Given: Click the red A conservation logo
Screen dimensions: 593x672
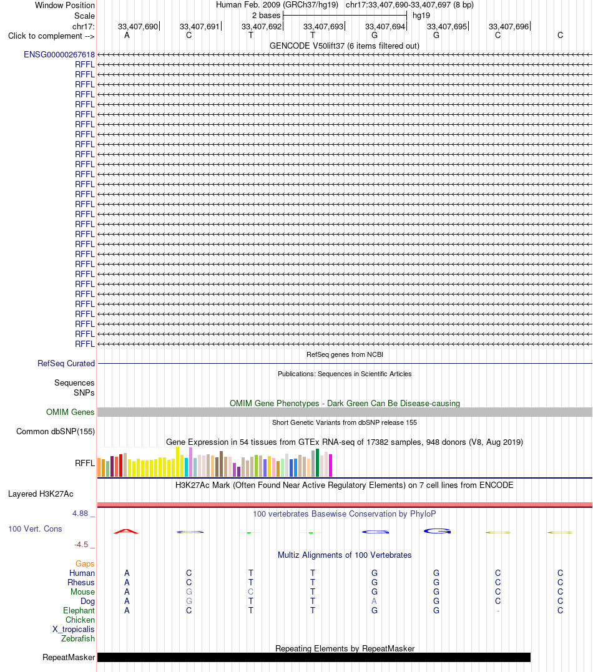Looking at the screenshot, I should pos(126,532).
